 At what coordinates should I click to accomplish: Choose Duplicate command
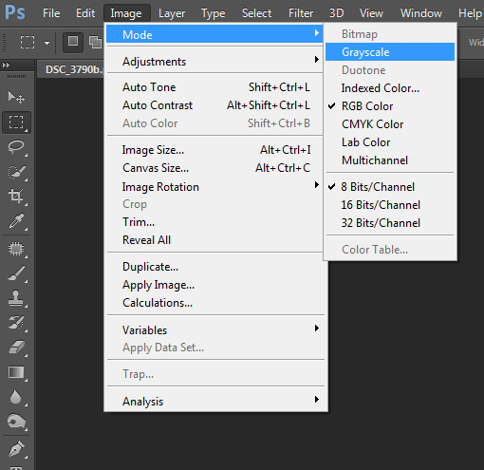214,267
